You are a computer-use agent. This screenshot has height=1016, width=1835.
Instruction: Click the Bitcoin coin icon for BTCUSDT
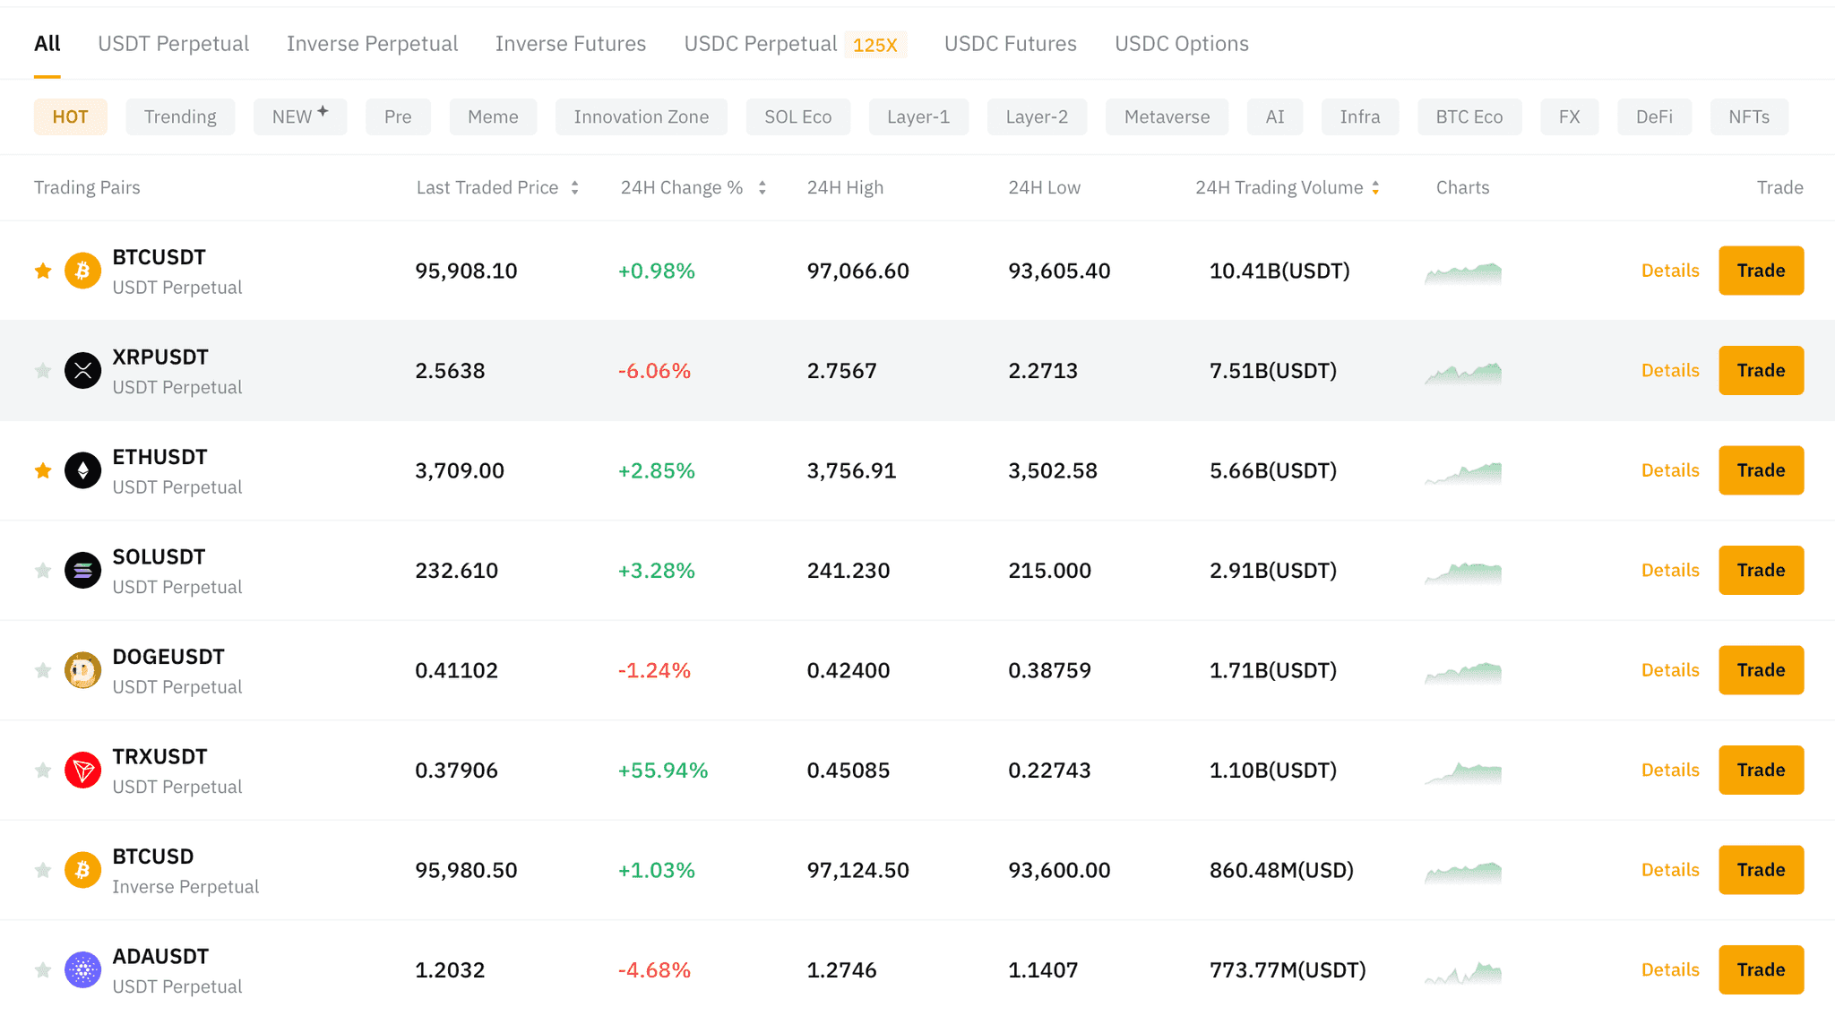(x=82, y=270)
